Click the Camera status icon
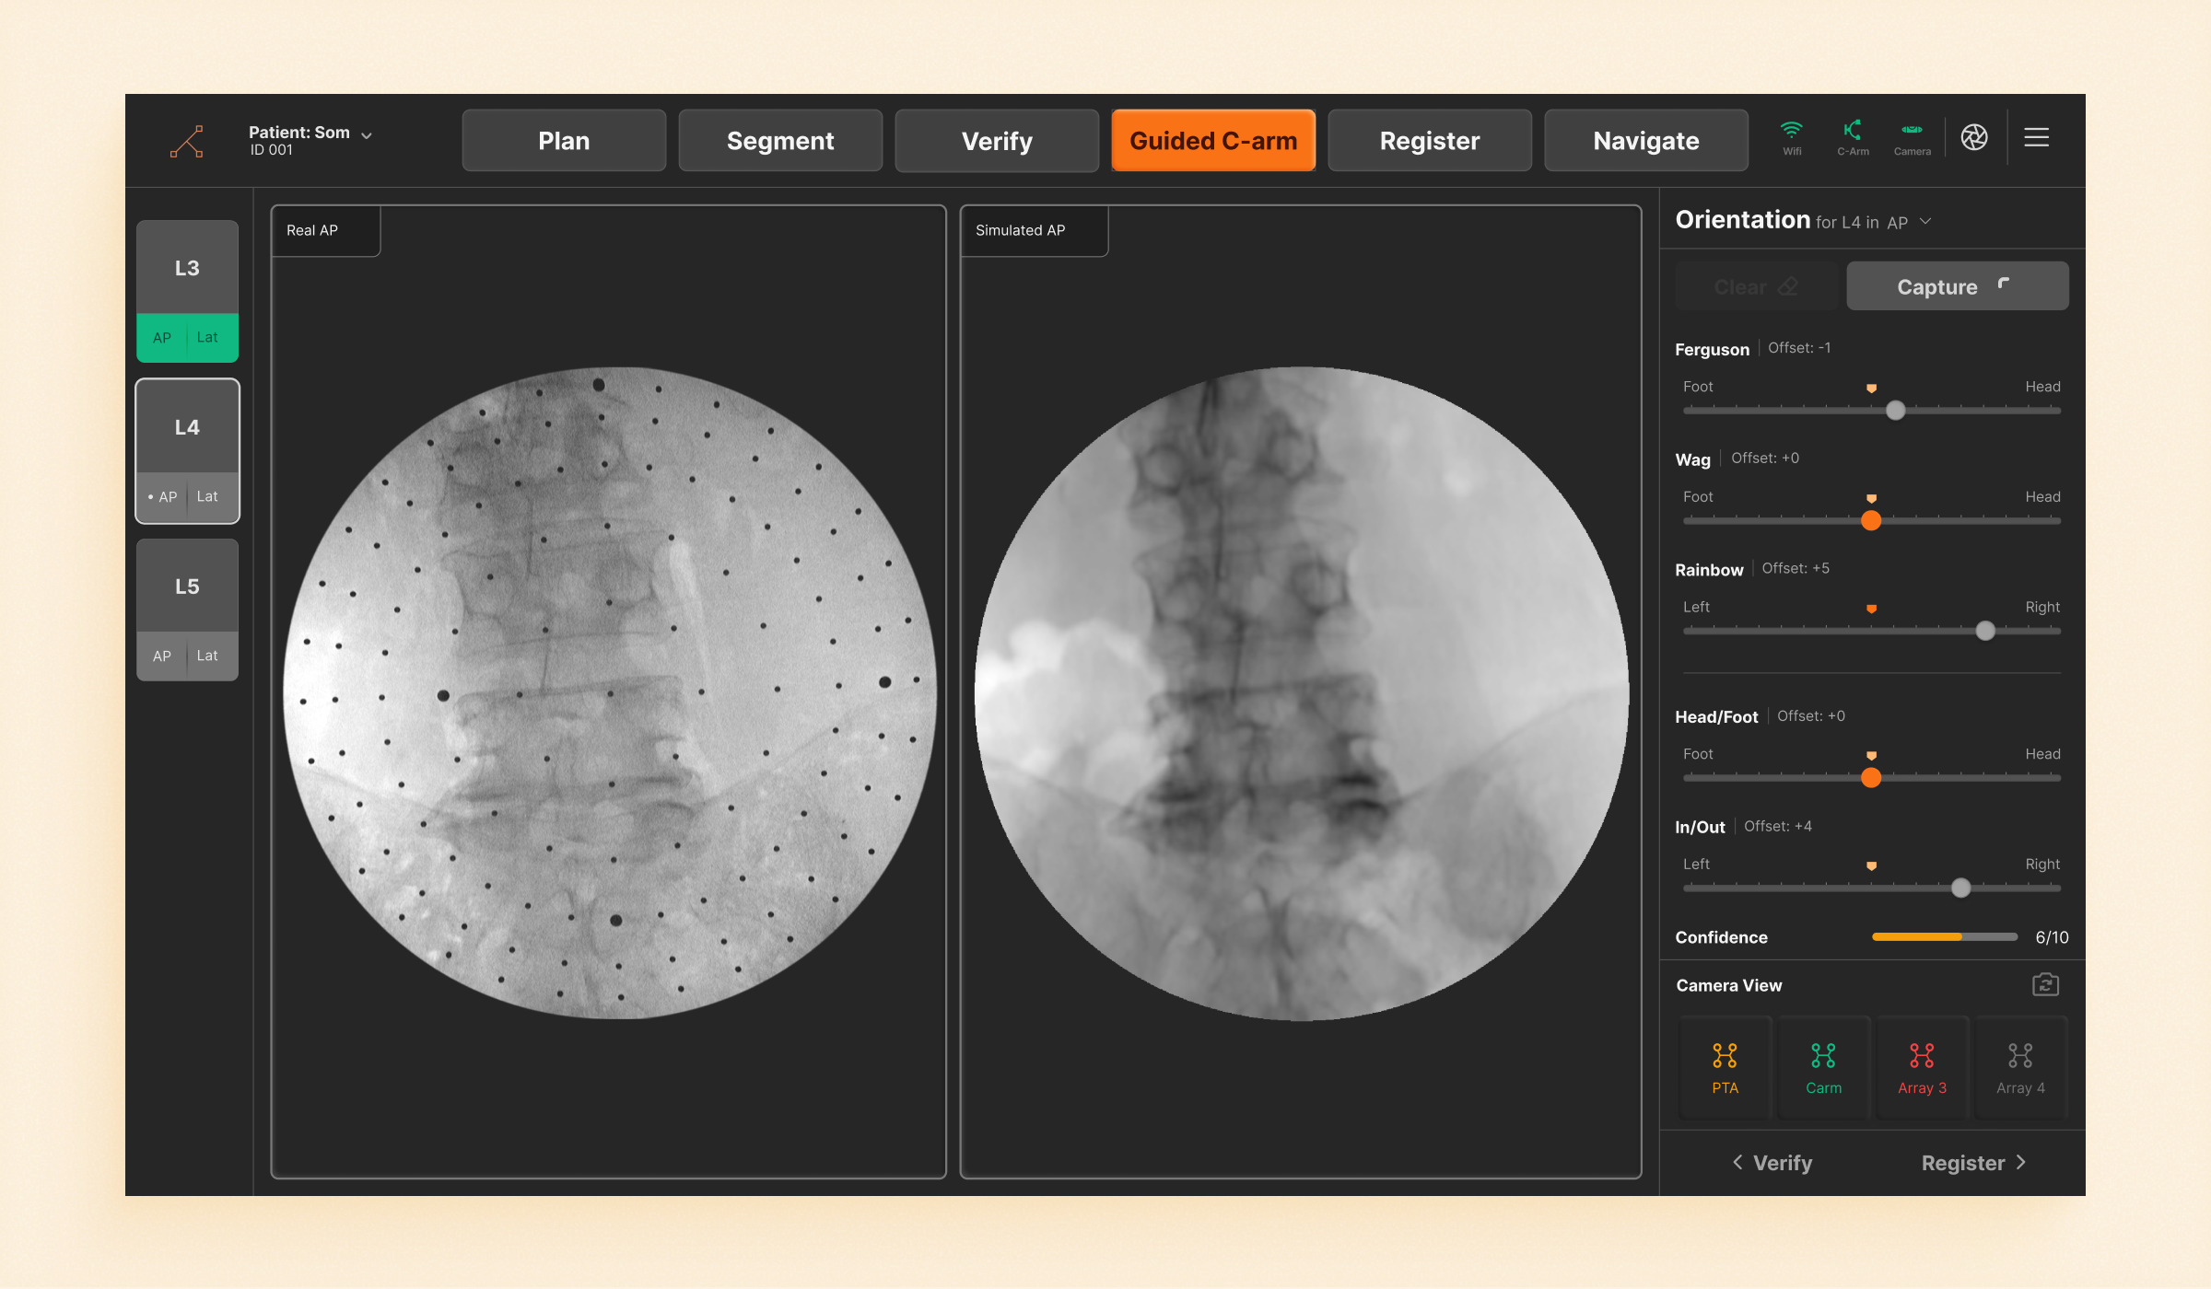The height and width of the screenshot is (1289, 2211). (x=1913, y=138)
